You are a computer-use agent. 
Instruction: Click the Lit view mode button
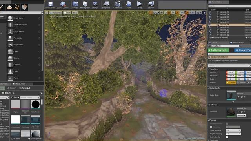click(x=67, y=13)
